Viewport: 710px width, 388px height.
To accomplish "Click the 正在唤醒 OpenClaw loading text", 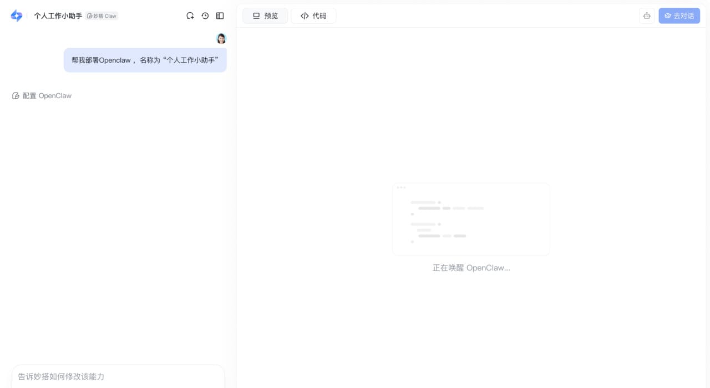I will (x=471, y=268).
